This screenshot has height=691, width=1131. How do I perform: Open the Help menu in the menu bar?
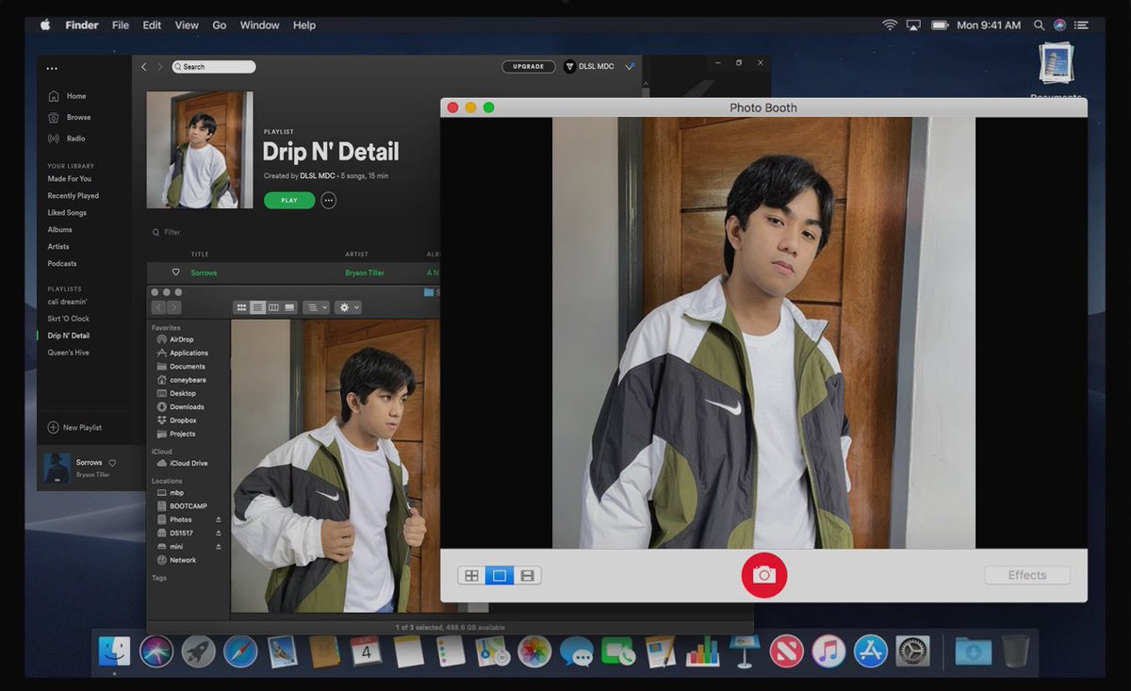304,25
